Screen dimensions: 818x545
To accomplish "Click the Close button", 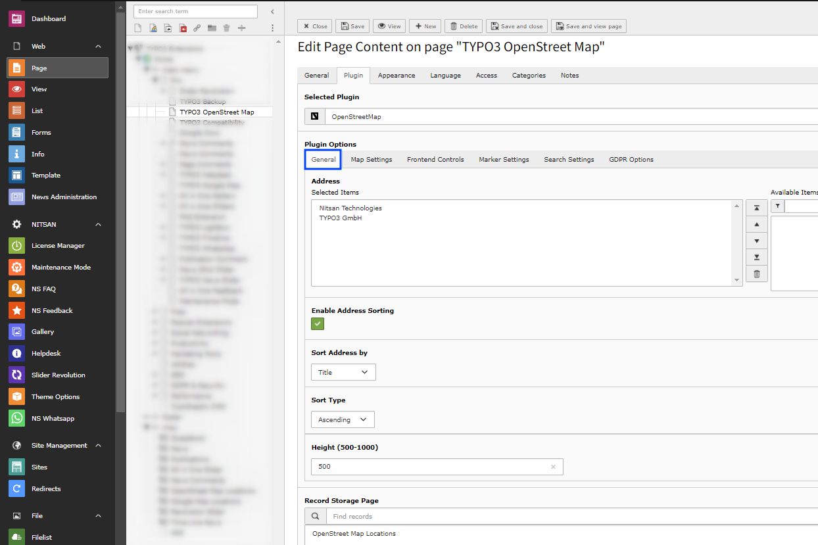I will point(314,26).
